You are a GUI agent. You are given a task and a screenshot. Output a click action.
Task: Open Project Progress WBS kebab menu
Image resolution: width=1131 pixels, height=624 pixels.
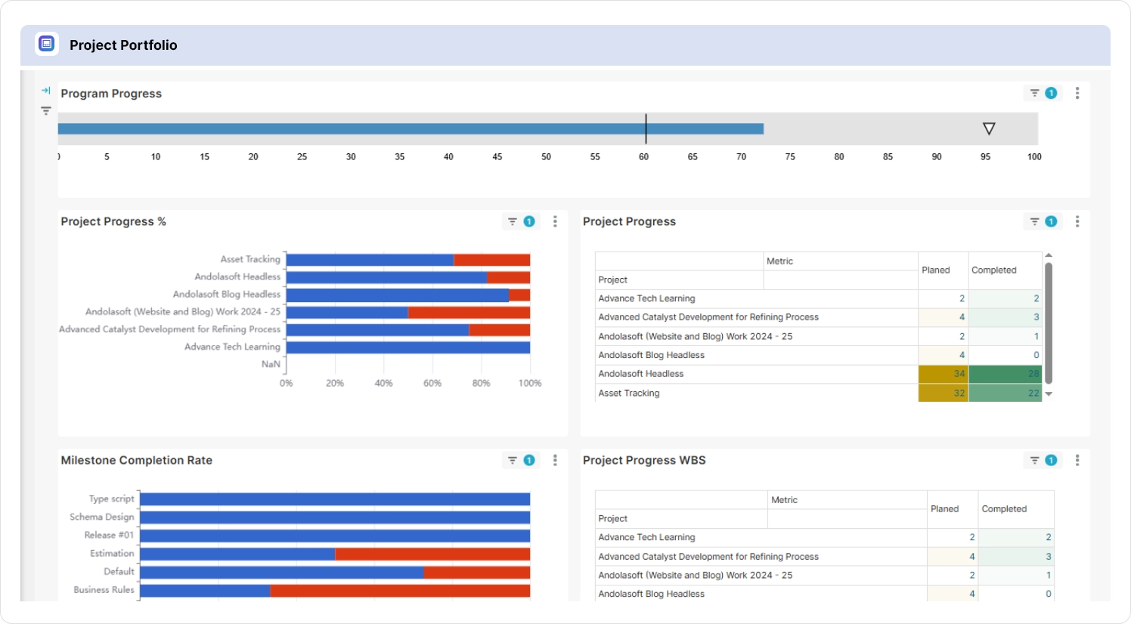pyautogui.click(x=1077, y=460)
